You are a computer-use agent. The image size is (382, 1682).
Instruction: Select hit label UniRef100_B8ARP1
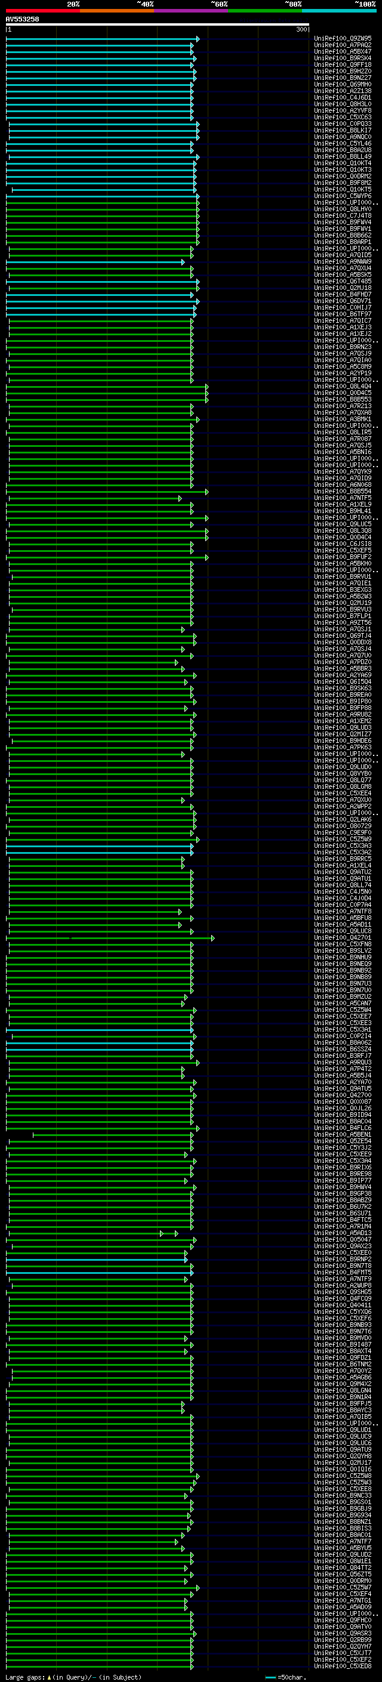pyautogui.click(x=343, y=242)
